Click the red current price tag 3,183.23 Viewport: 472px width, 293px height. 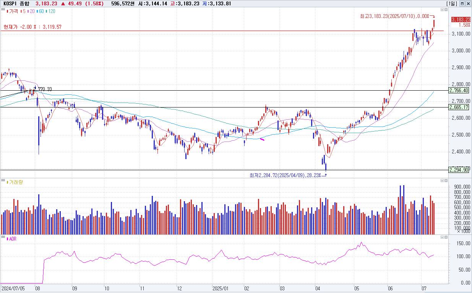461,20
